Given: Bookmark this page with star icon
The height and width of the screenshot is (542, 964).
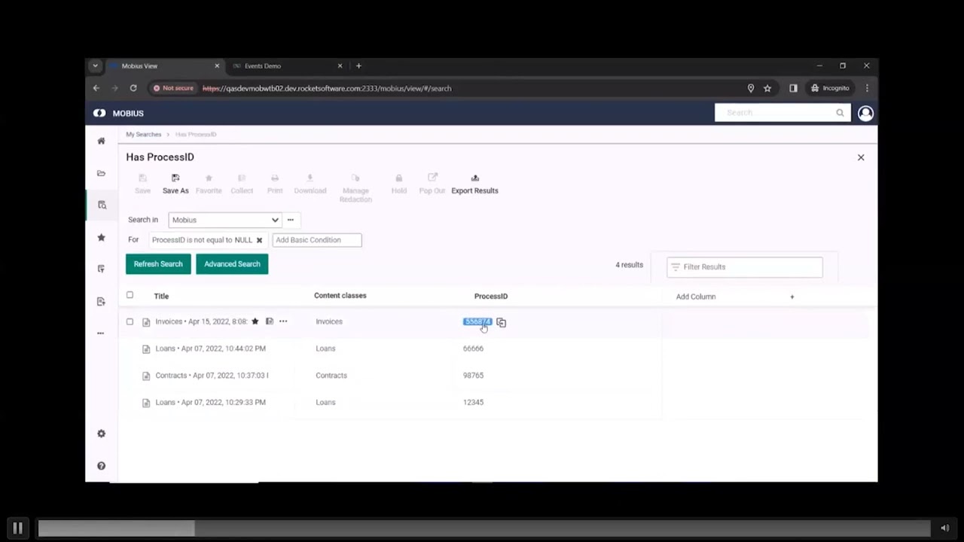Looking at the screenshot, I should (x=767, y=88).
